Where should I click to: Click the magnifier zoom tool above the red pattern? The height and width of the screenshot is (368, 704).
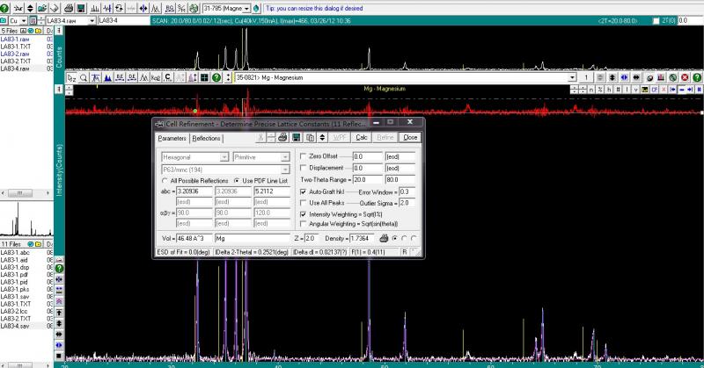(83, 78)
